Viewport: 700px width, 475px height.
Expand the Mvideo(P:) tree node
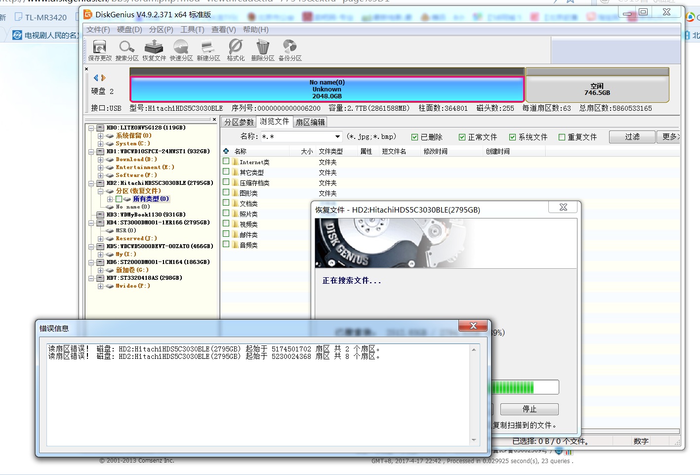[x=100, y=286]
